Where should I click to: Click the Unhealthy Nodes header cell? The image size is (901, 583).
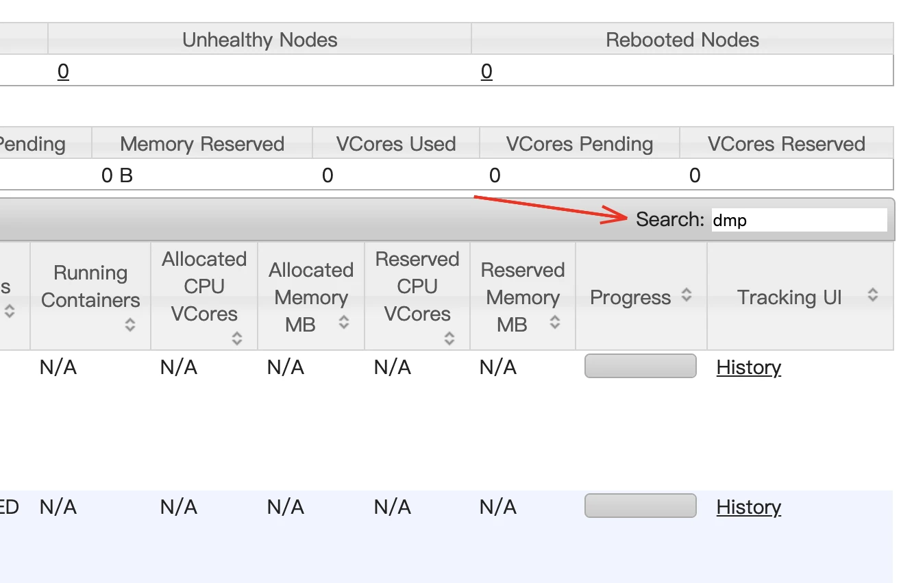pyautogui.click(x=260, y=39)
